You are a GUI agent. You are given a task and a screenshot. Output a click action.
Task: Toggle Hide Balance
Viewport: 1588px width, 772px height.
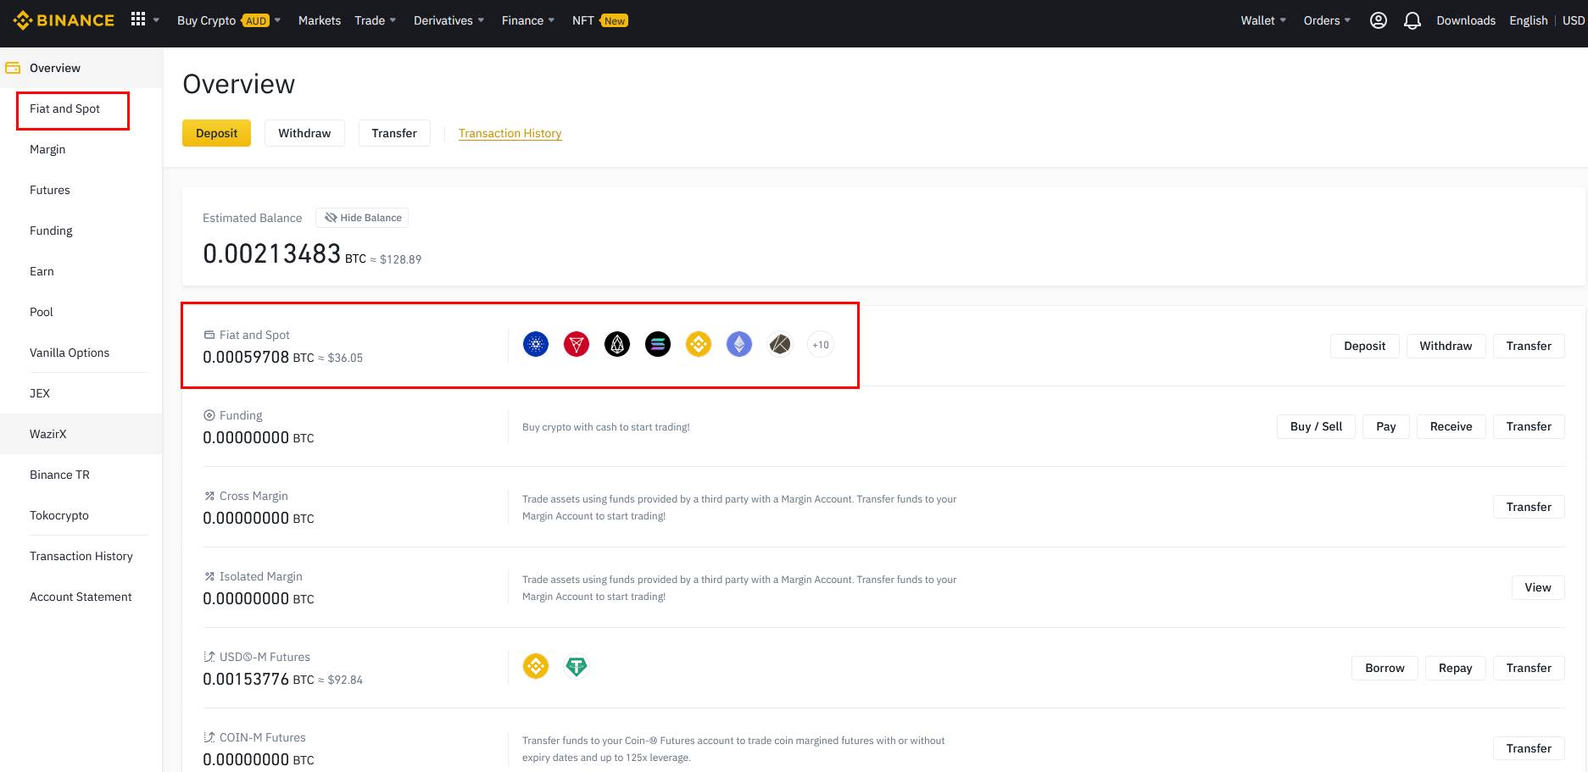(362, 218)
